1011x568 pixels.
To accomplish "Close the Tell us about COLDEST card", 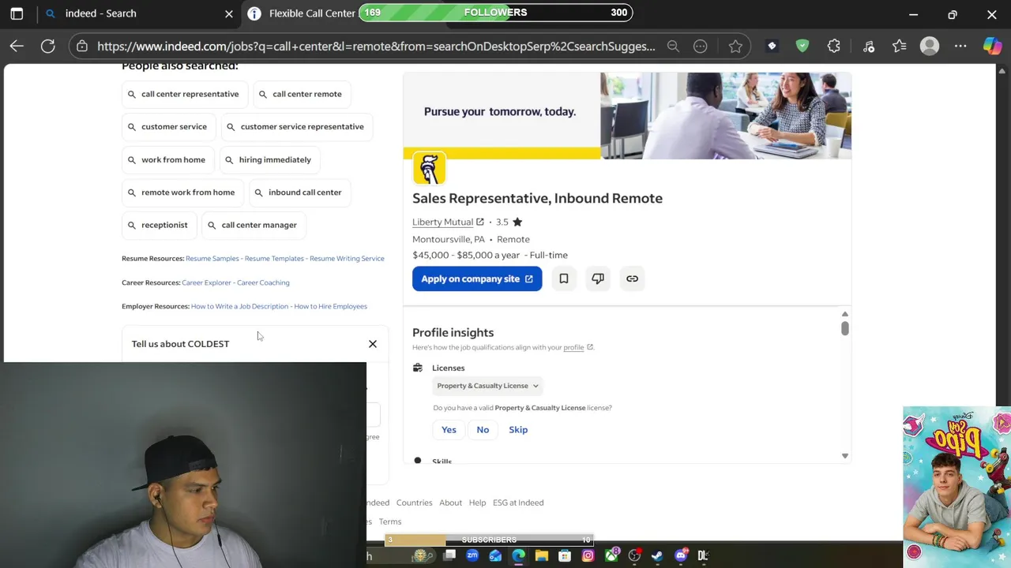I will click(x=373, y=344).
